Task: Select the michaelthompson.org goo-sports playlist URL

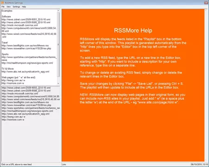Action: 27,111
